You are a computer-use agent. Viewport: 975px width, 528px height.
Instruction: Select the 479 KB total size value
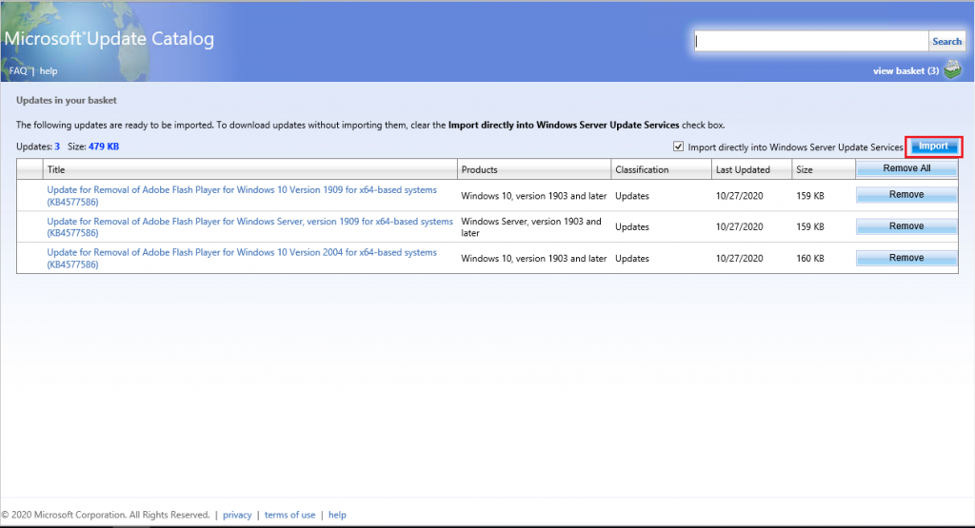coord(103,147)
